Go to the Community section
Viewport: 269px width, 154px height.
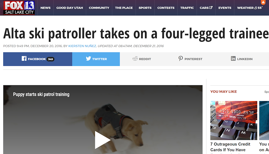(x=99, y=8)
